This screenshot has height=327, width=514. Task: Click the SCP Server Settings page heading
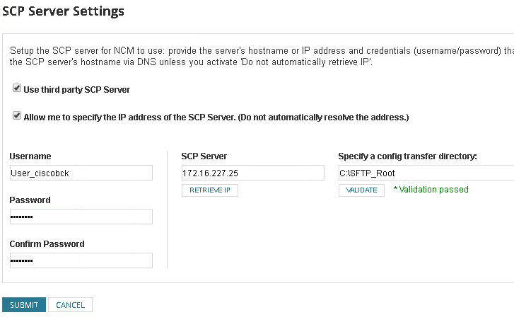tap(64, 11)
